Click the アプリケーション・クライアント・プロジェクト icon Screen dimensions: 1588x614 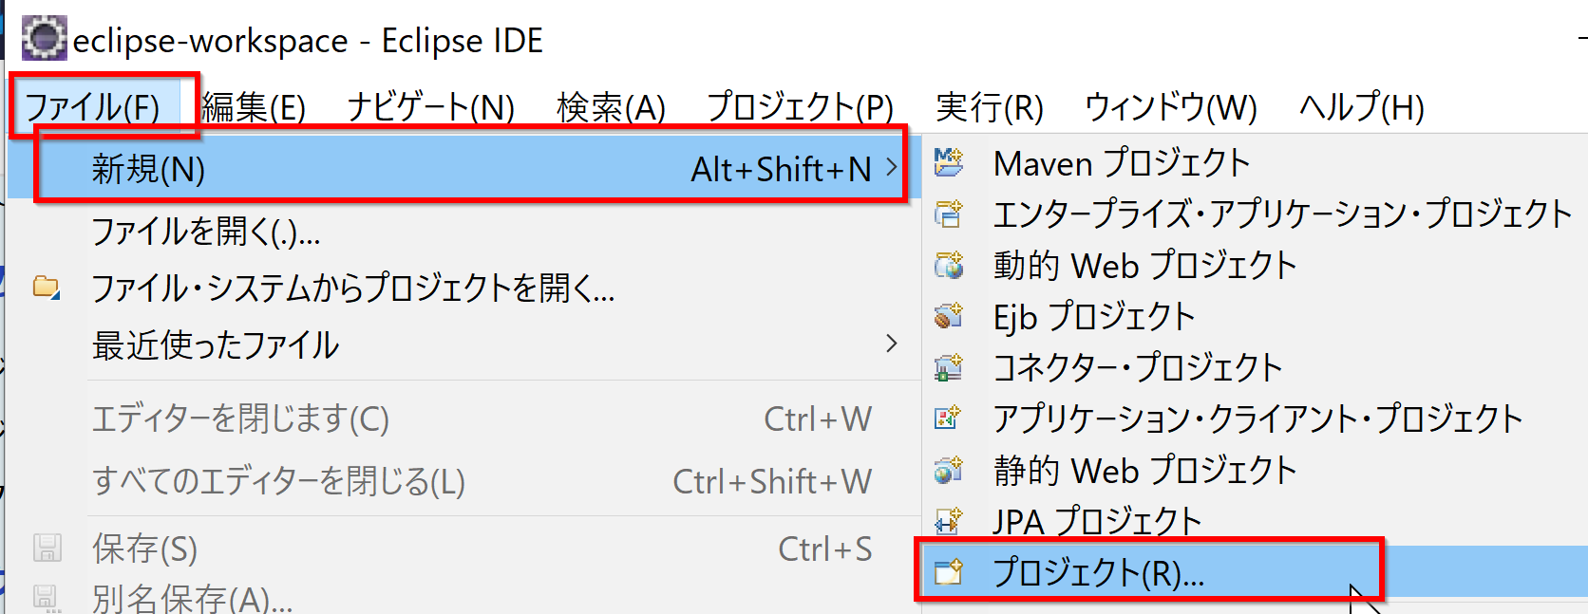(x=948, y=419)
